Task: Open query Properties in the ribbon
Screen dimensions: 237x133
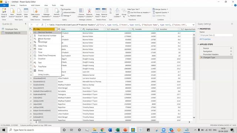Action: point(66,9)
